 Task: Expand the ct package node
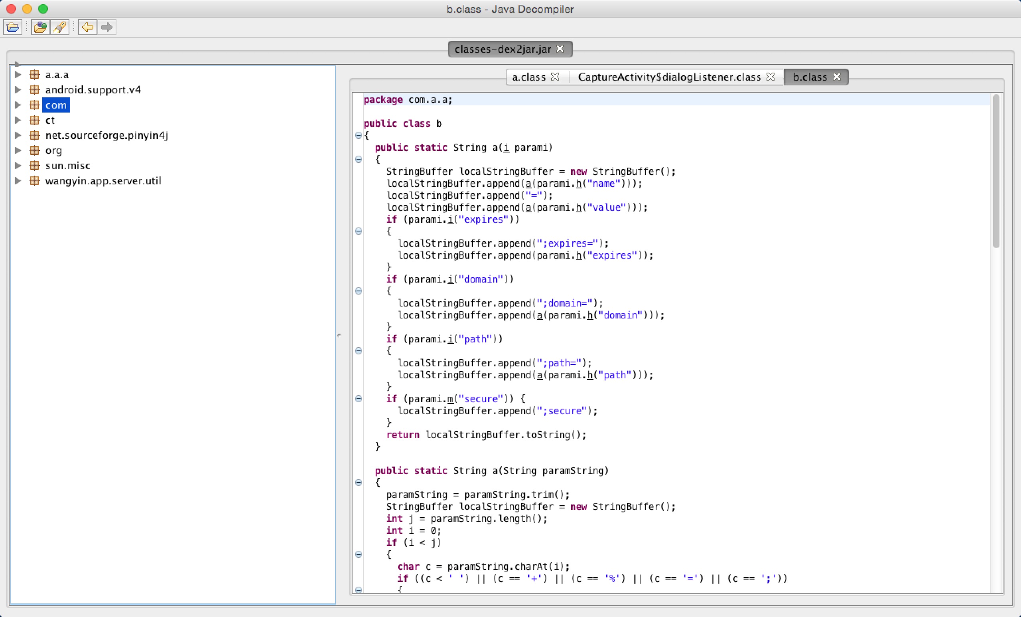[x=18, y=120]
